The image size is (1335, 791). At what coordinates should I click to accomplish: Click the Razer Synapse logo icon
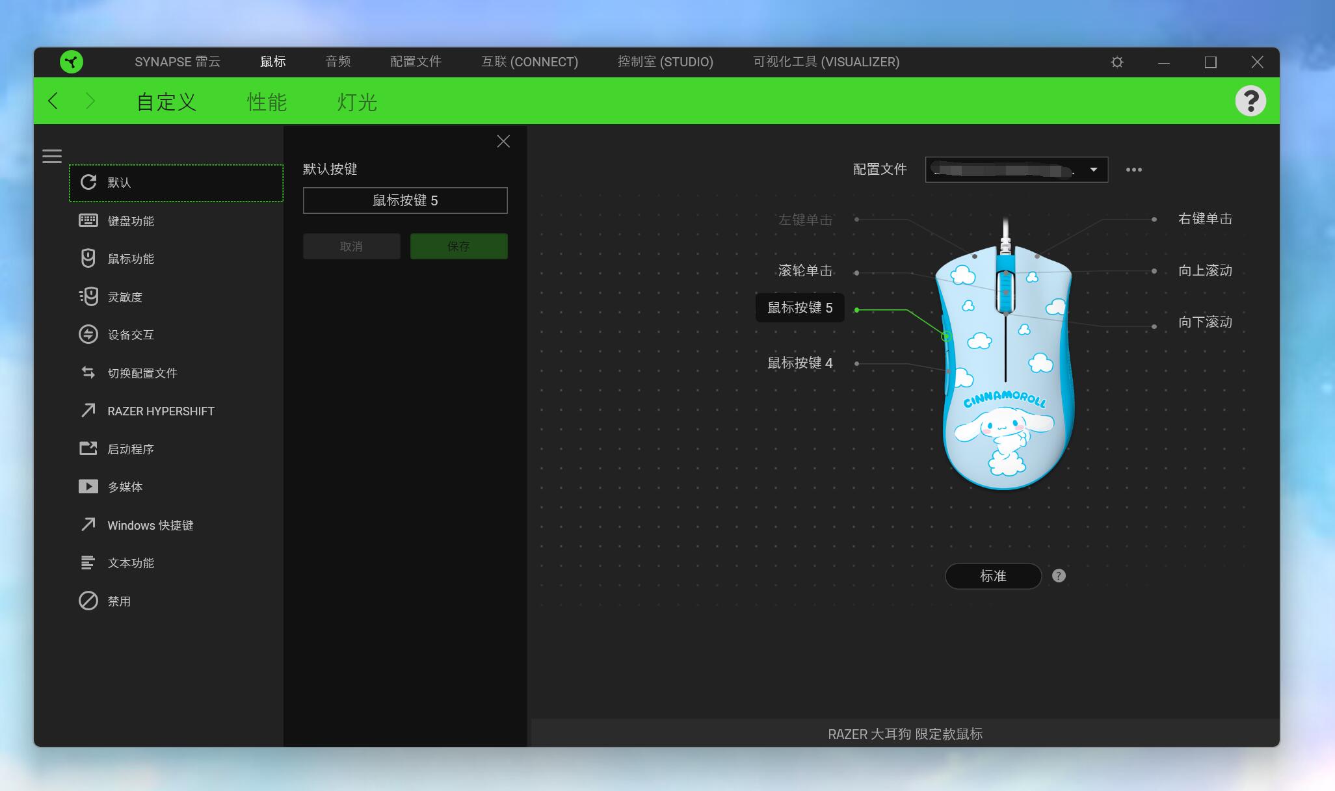point(72,62)
